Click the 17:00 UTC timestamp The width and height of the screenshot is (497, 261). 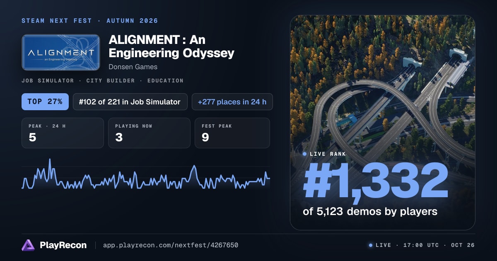(x=420, y=245)
